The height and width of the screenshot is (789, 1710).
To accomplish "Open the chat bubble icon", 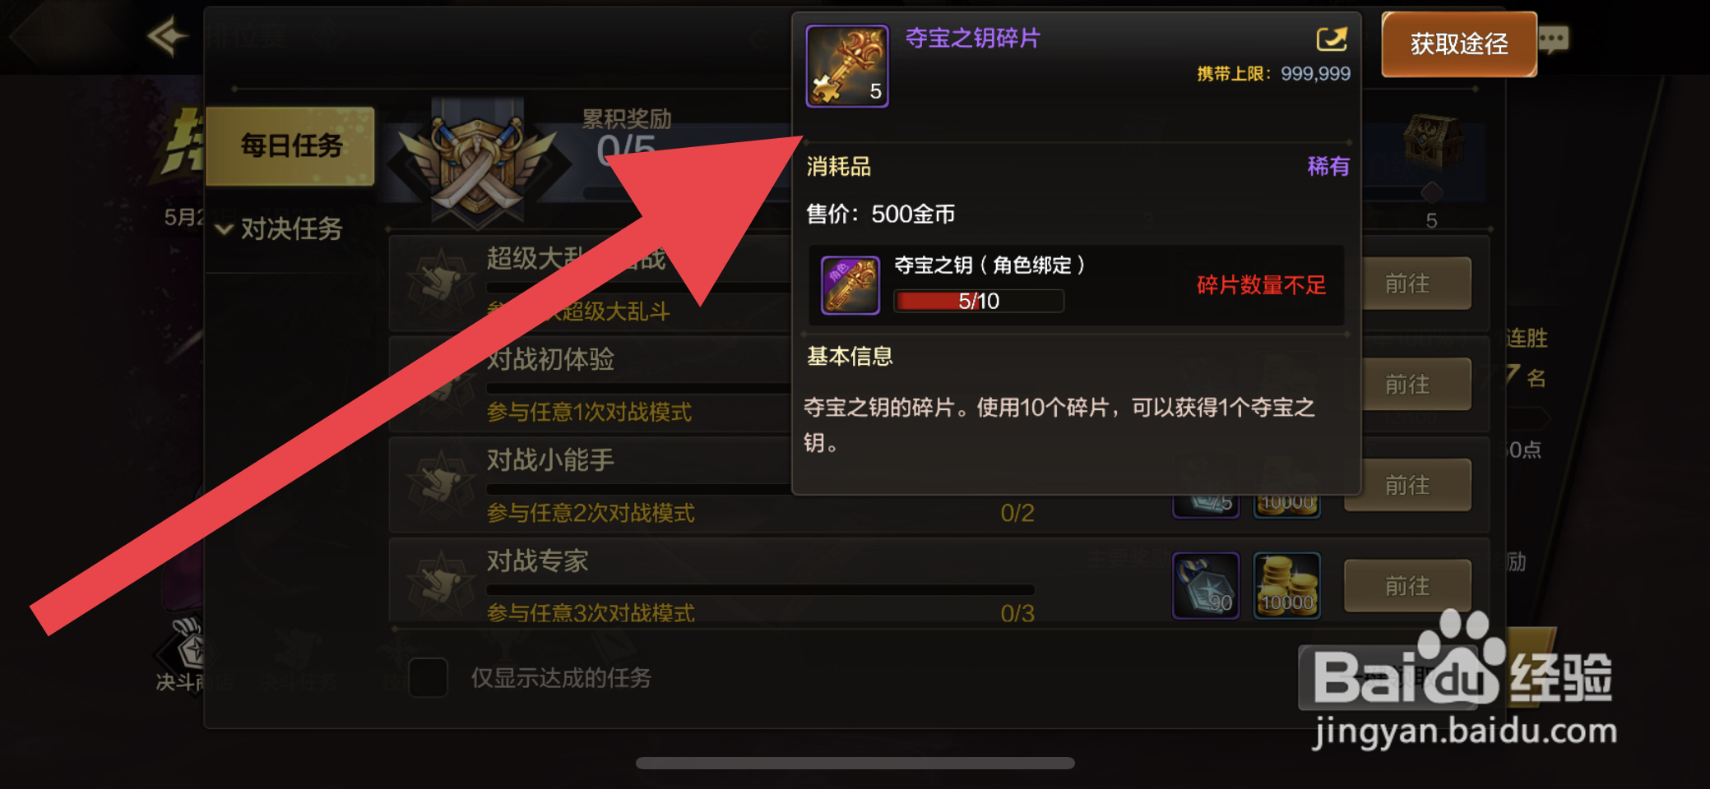I will [1553, 39].
